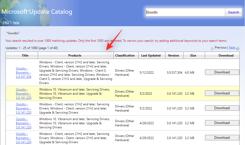Viewport: 245px width, 145px height.
Task: Download the highlighted 5/2/2022 Vibranium driver
Action: [222, 93]
